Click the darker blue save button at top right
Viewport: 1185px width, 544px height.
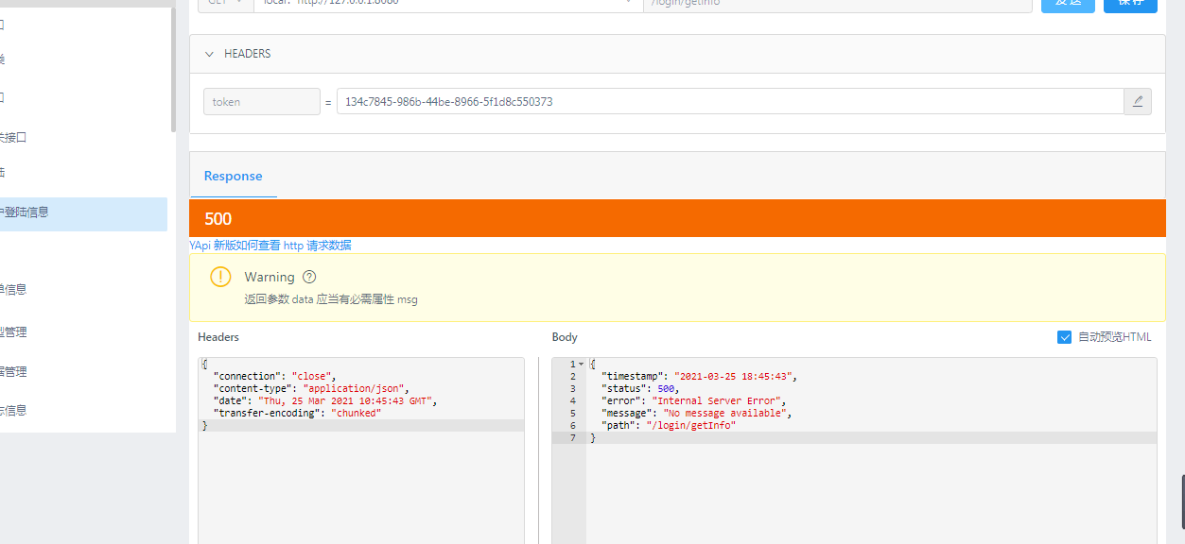click(1130, 6)
